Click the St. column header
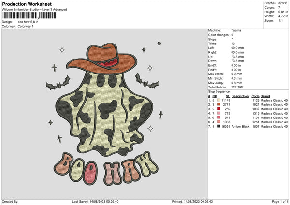 [228, 96]
